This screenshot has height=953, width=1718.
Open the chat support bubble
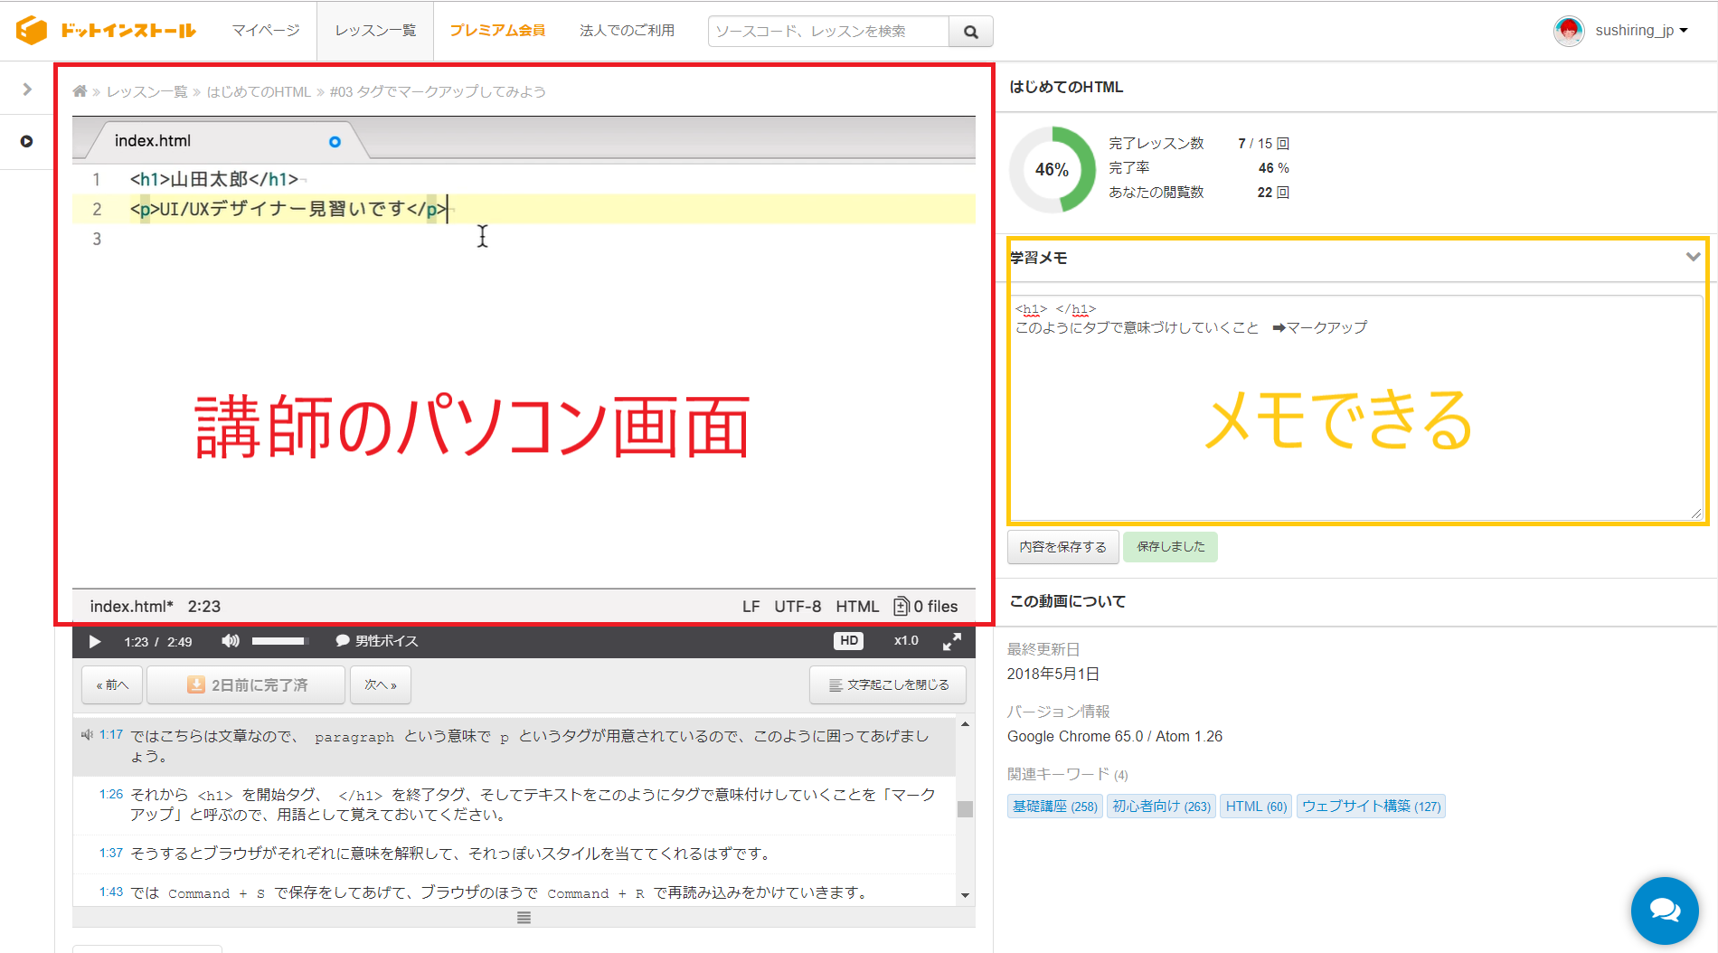coord(1665,911)
